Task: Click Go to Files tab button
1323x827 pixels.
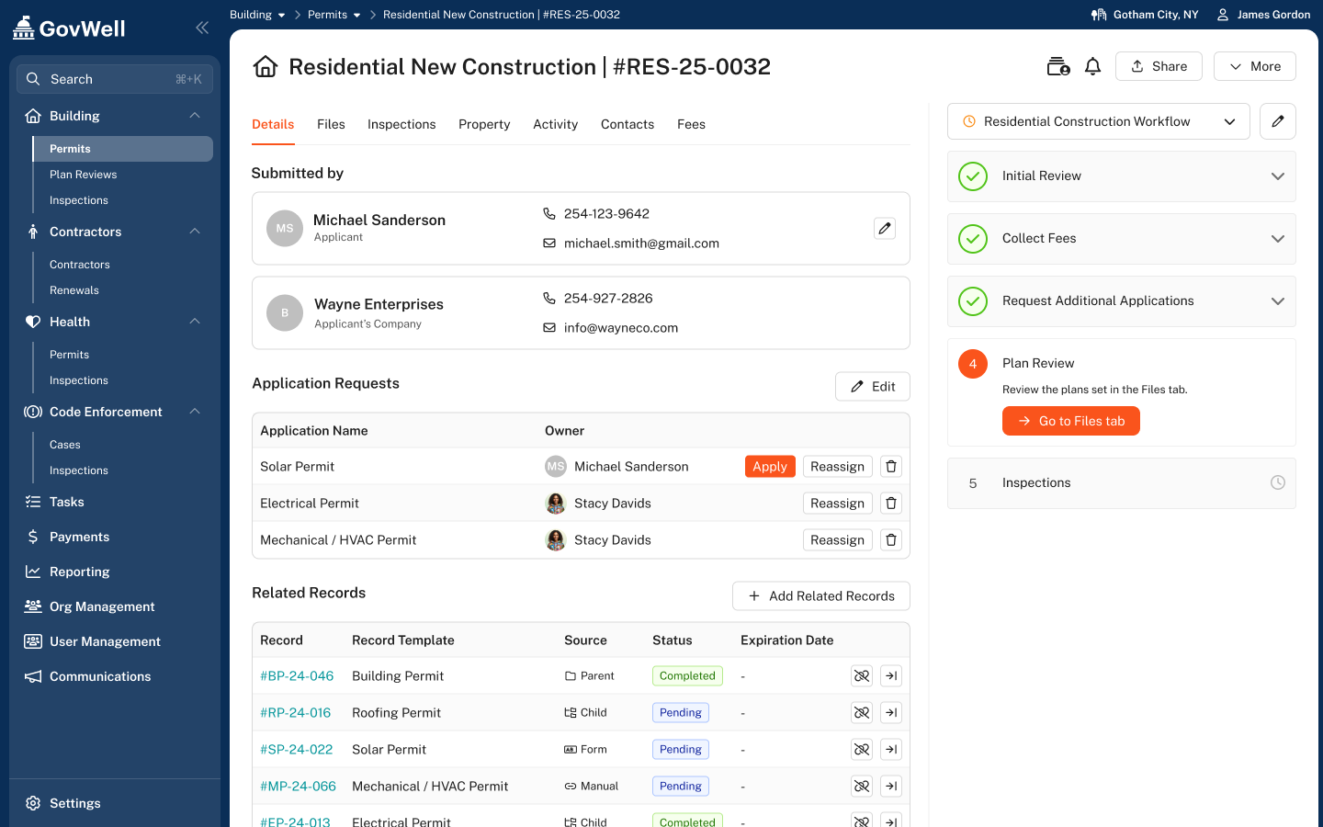Action: pos(1070,421)
